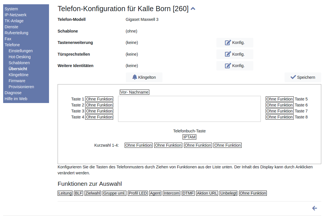Go to Hot-Desking submenu item
Viewport: 329px width, 216px height.
(19, 57)
